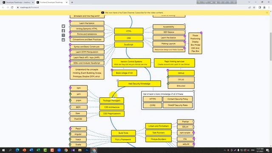Open the browser side panel icon

[260, 8]
